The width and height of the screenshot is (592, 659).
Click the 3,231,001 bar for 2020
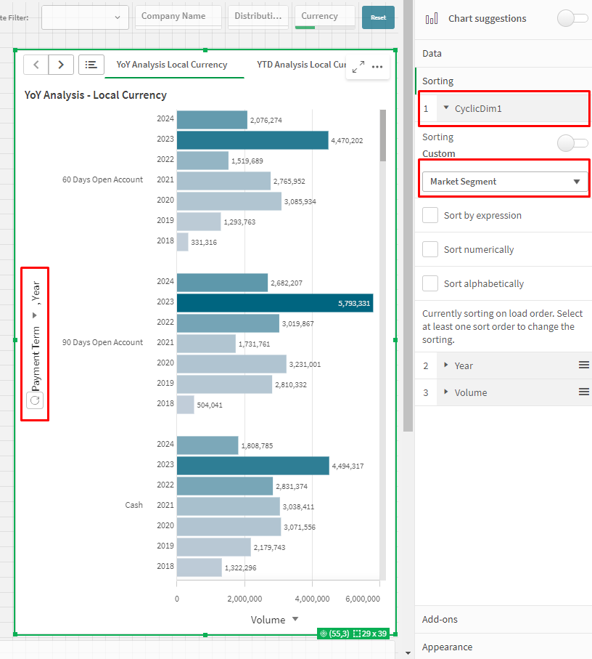point(231,364)
